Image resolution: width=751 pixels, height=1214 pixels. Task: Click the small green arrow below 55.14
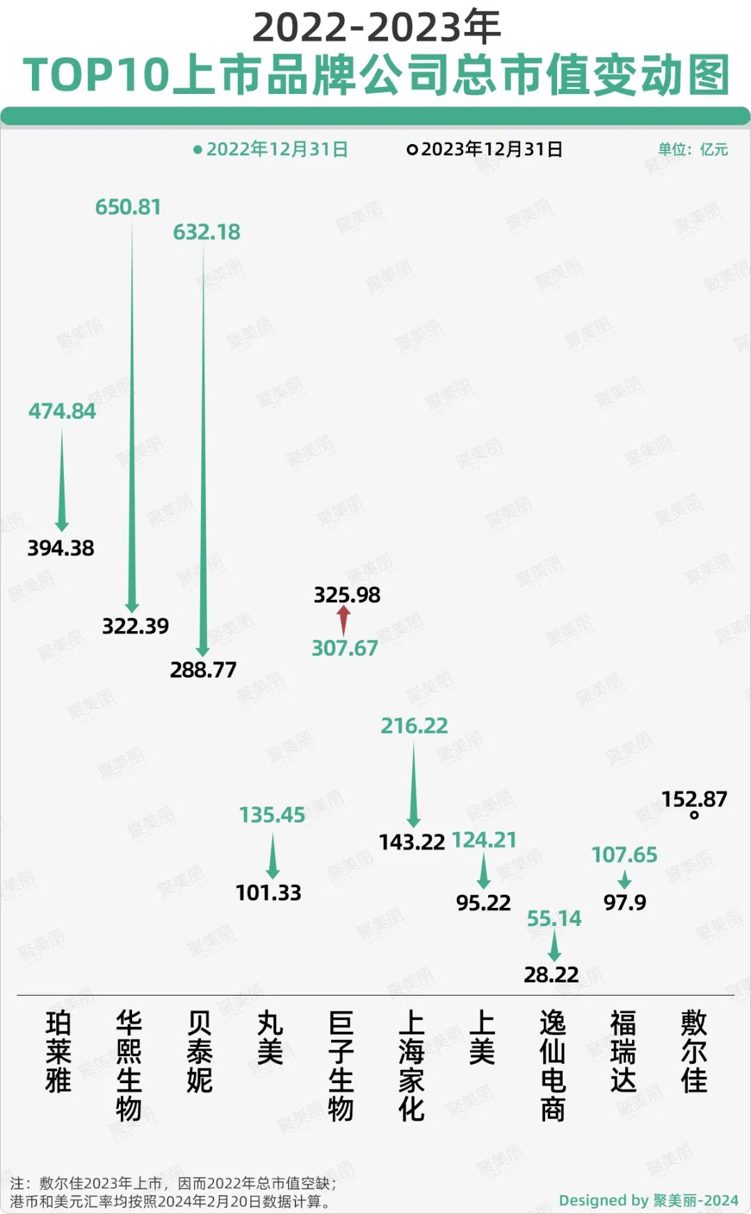coord(554,946)
